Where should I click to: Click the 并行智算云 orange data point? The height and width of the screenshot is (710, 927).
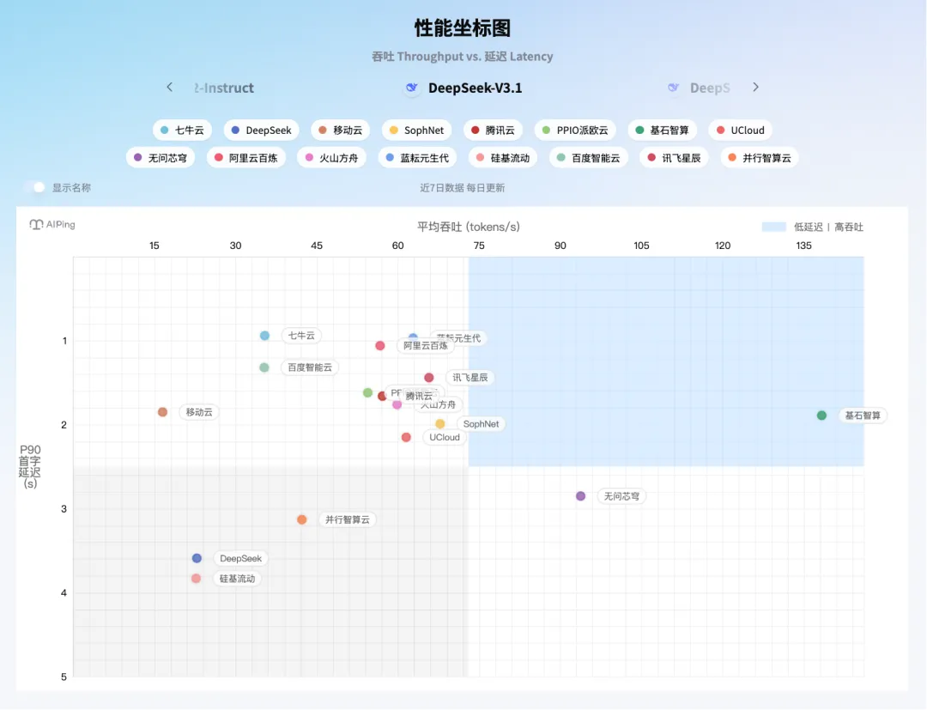point(301,519)
